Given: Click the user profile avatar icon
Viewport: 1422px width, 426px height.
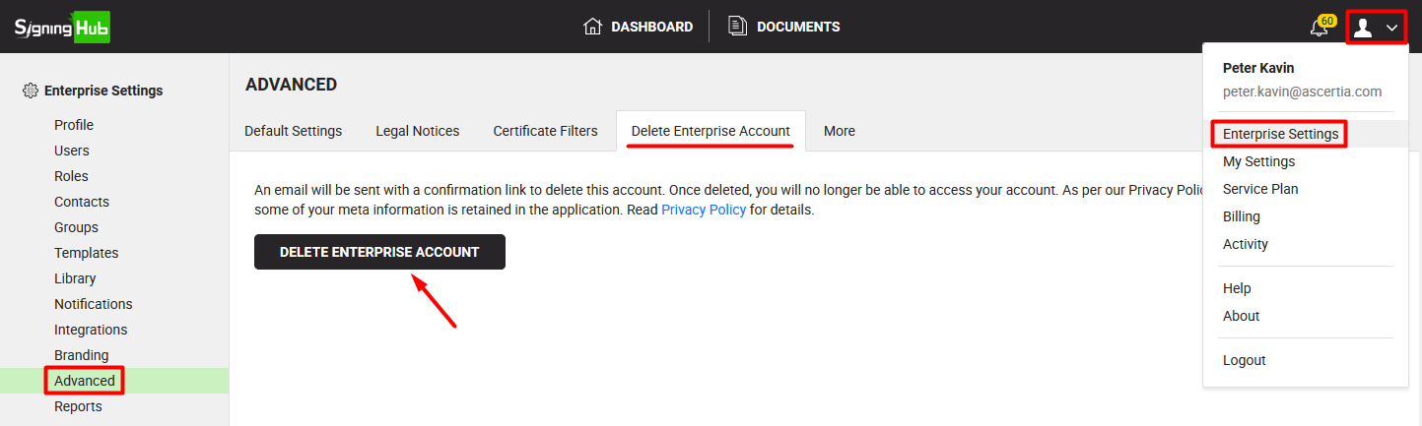Looking at the screenshot, I should [1363, 28].
